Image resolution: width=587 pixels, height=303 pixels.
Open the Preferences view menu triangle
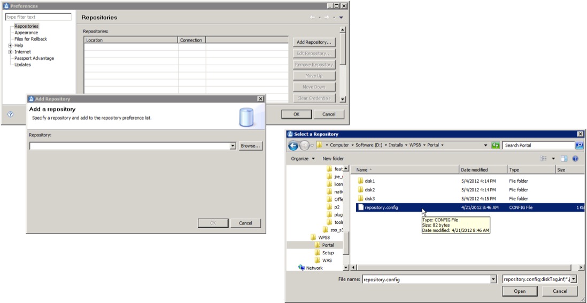[341, 18]
